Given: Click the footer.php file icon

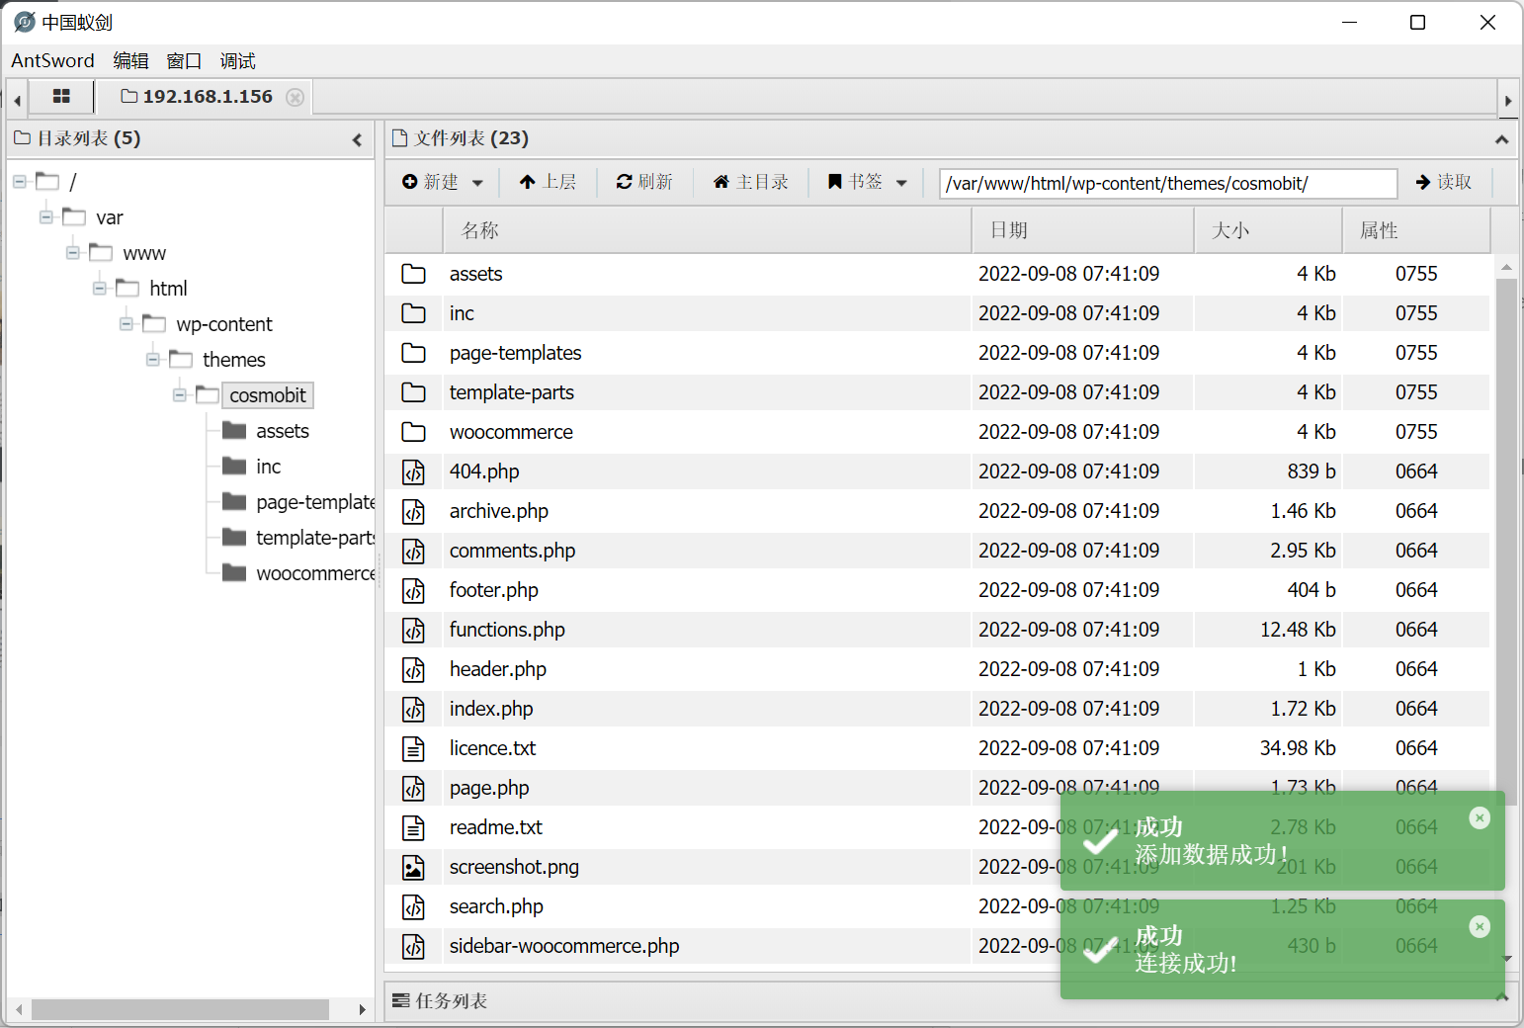Looking at the screenshot, I should tap(413, 590).
